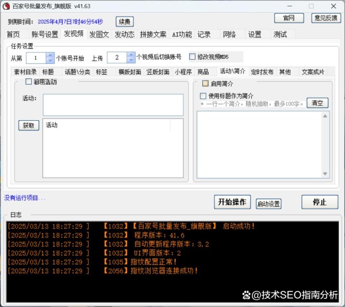Screen dimensions: 345x307
Task: Decrease the starting account number
Action: click(50, 61)
